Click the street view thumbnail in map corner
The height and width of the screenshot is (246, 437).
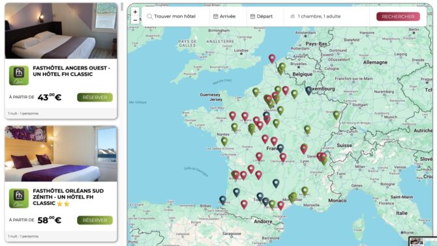(x=422, y=241)
